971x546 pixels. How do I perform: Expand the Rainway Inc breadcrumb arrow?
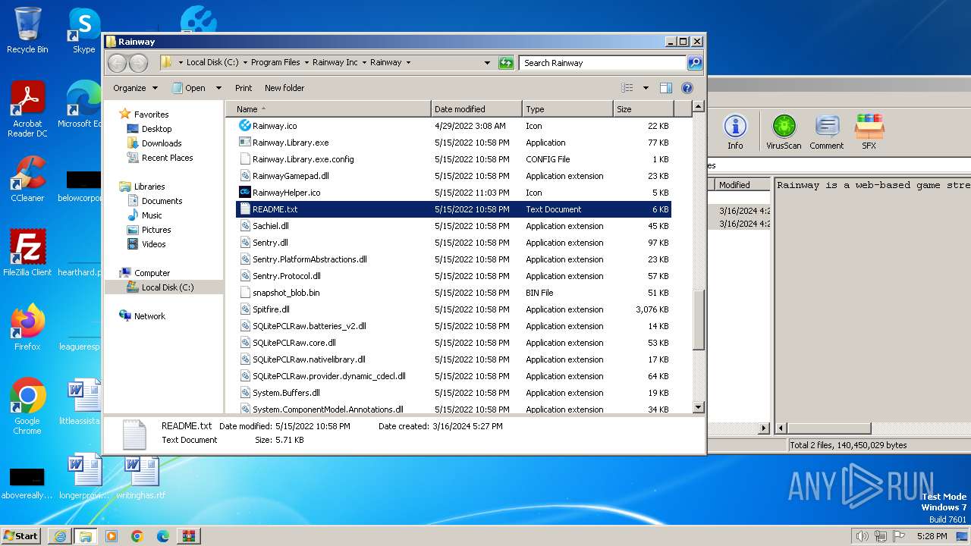point(364,63)
